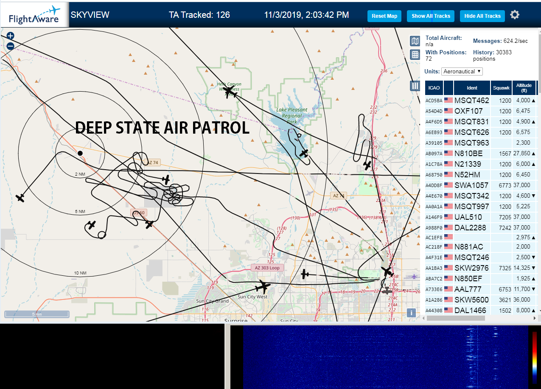Select the SKW5600 aircraft row
541x389 pixels.
[481, 300]
